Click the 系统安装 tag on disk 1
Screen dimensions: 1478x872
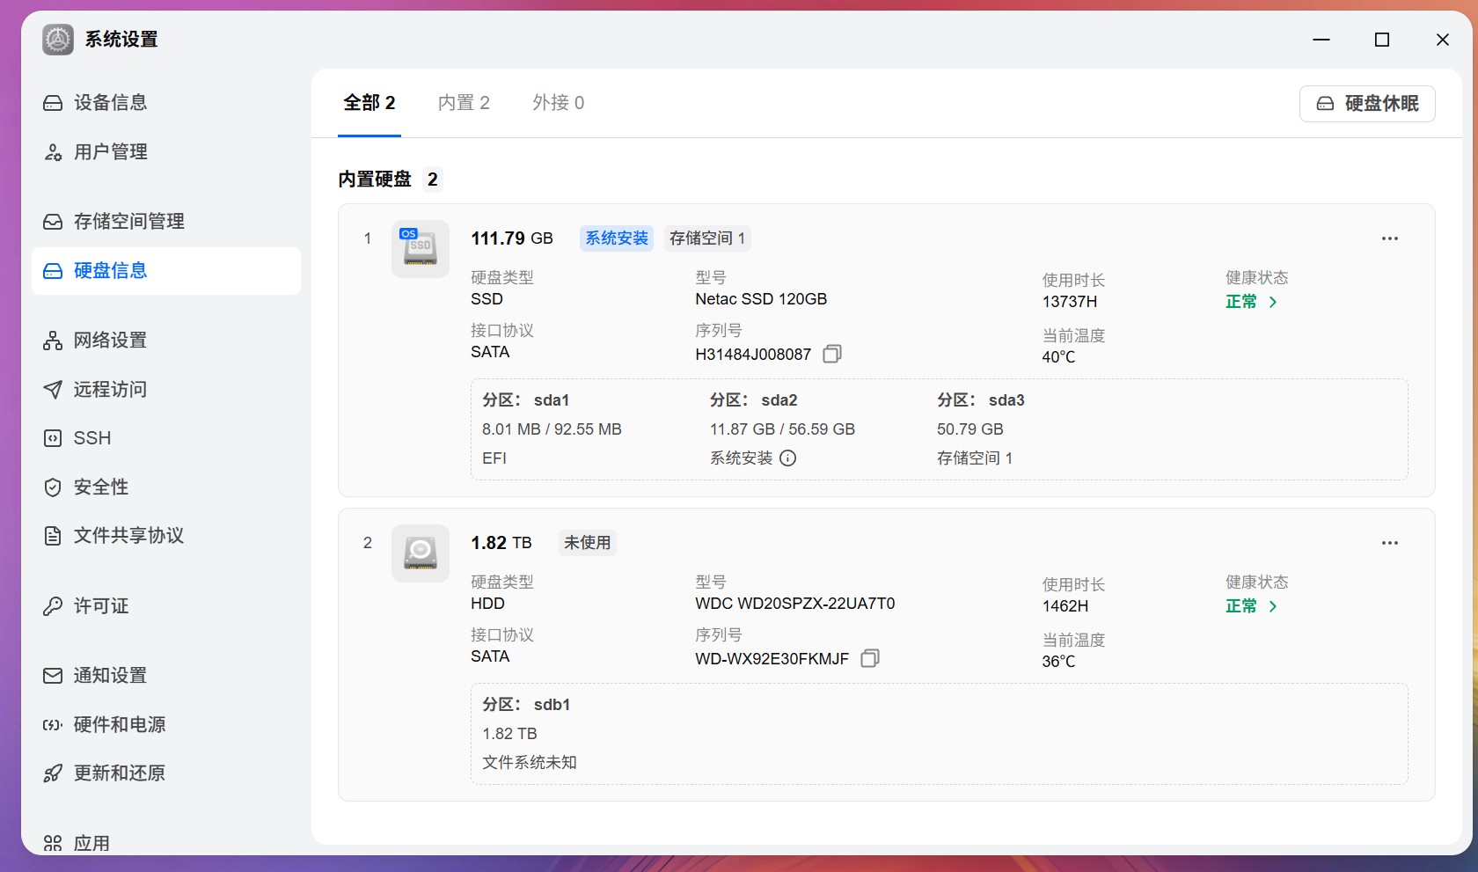[x=617, y=238]
